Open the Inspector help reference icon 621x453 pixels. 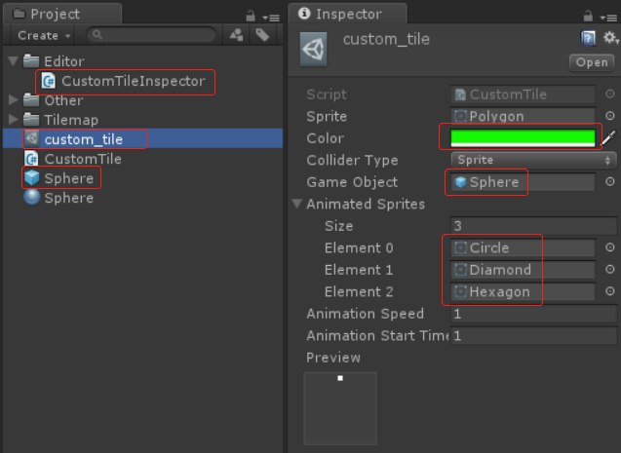(x=588, y=38)
